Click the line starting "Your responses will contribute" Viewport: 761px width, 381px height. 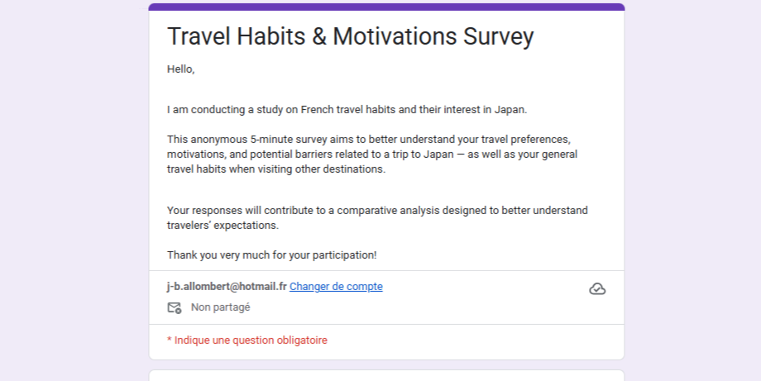pyautogui.click(x=377, y=210)
